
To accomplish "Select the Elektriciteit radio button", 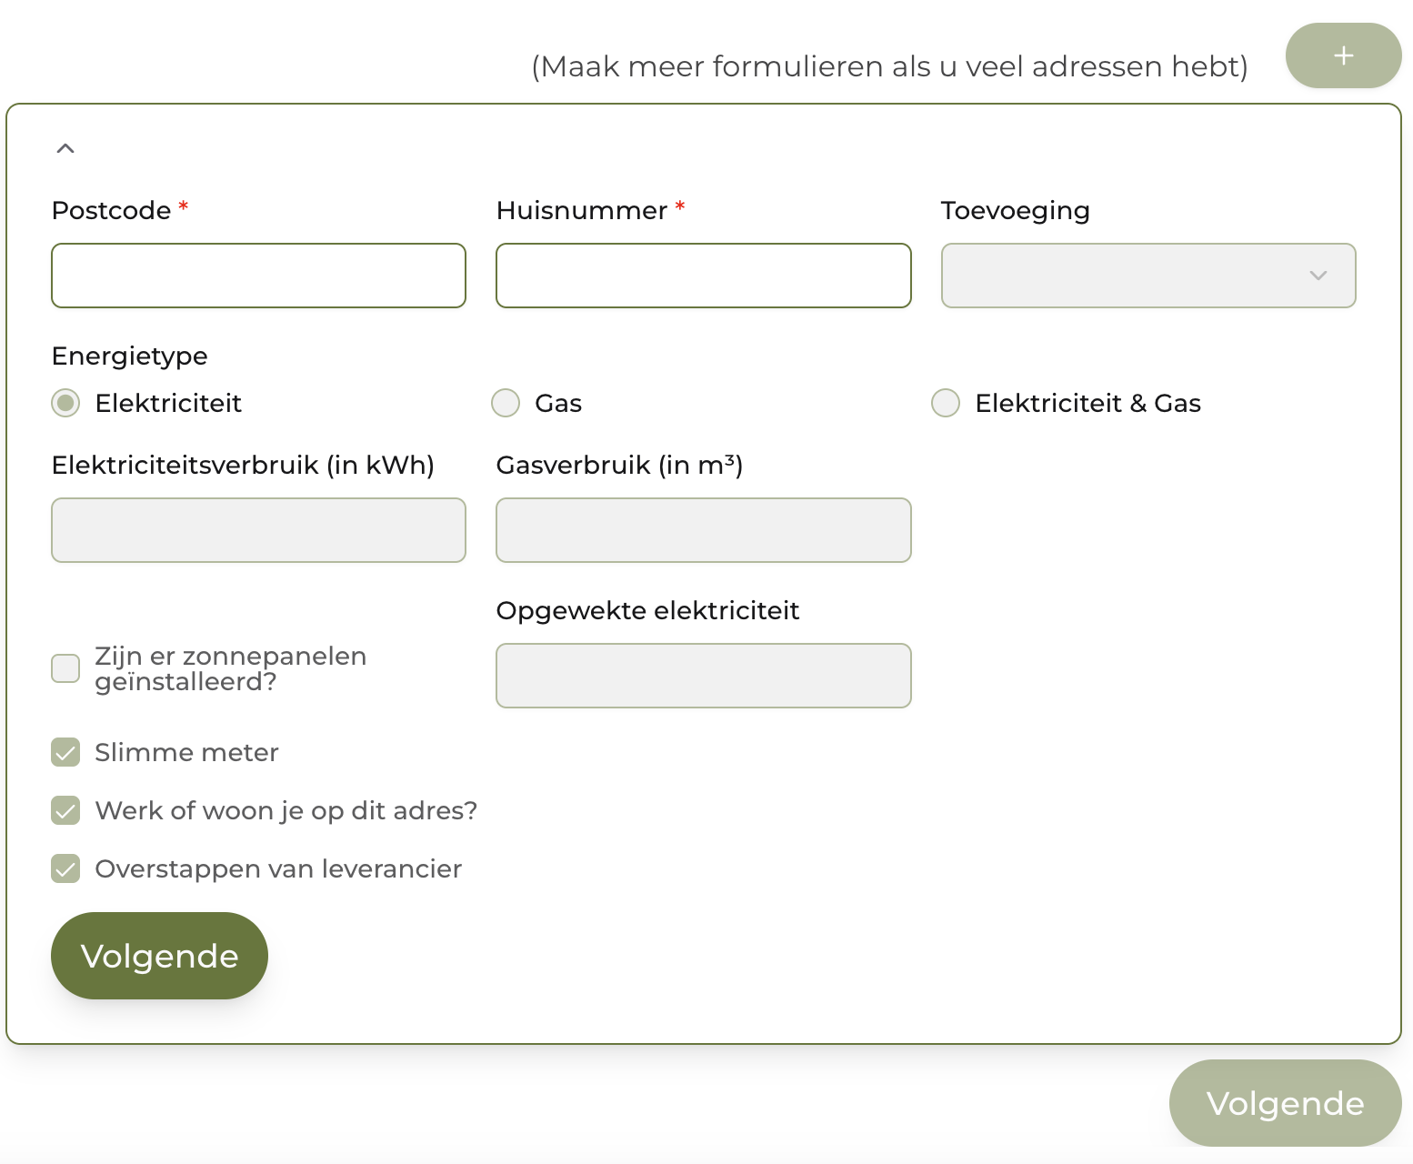I will (x=65, y=403).
